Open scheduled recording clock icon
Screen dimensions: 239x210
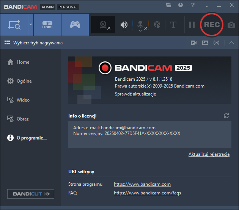point(181,5)
